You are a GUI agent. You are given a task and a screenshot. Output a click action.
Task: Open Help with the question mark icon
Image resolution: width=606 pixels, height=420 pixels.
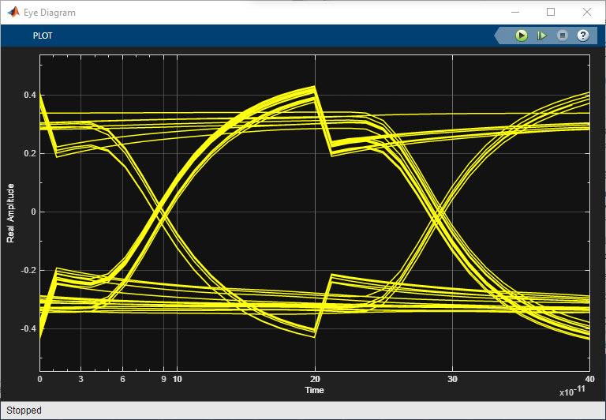click(x=583, y=36)
